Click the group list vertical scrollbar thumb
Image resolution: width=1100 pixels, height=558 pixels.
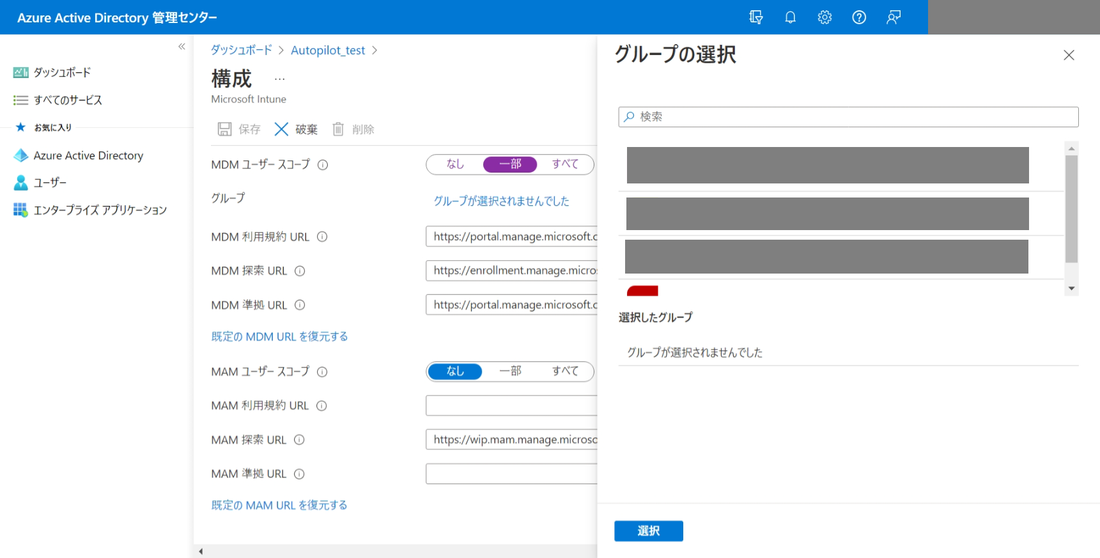(1072, 209)
